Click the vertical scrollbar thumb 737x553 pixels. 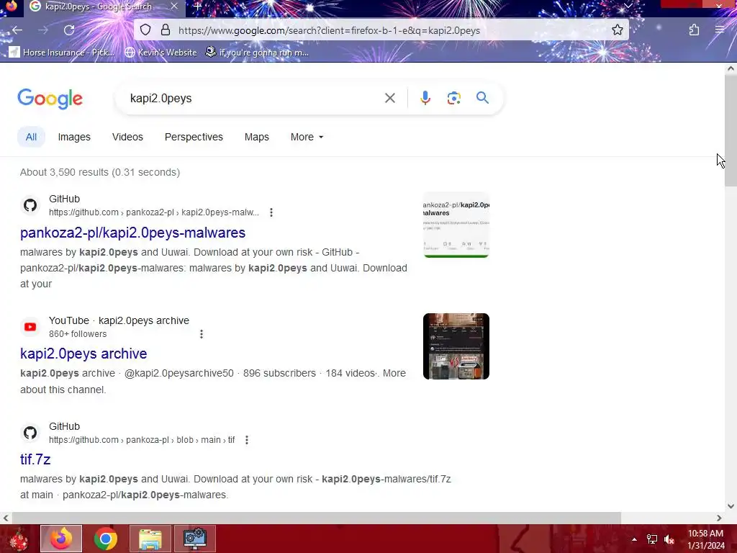coord(731,130)
